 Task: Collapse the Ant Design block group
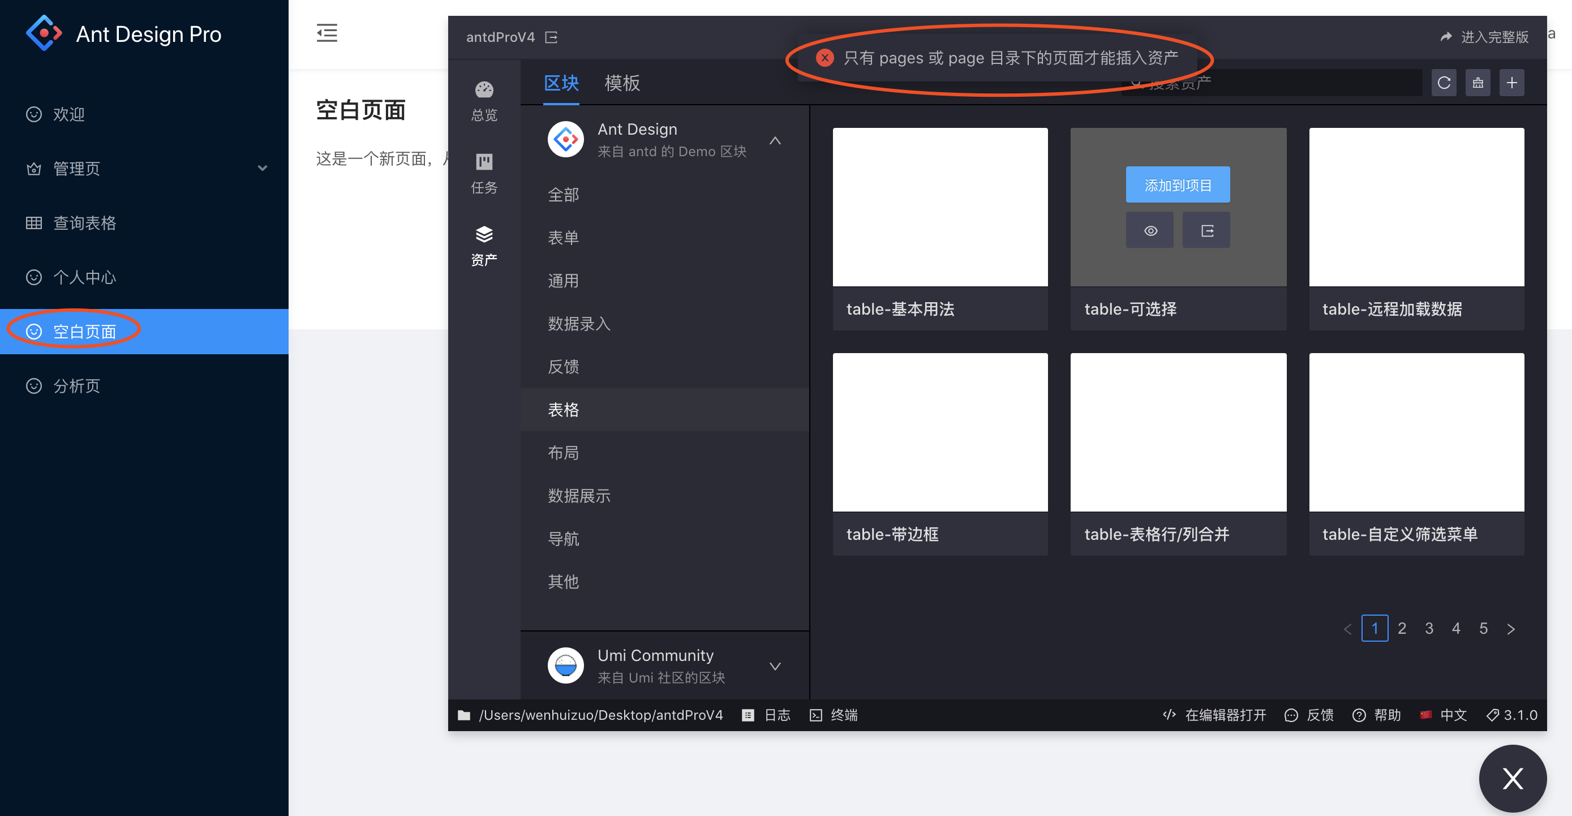[775, 140]
